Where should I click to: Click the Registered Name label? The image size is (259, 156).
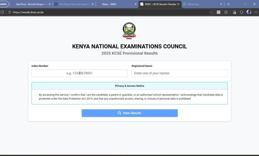pos(142,66)
